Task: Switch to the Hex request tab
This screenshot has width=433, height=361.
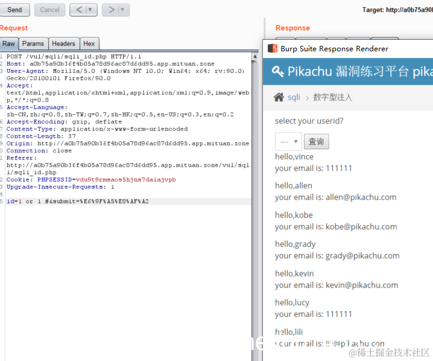Action: coord(89,43)
